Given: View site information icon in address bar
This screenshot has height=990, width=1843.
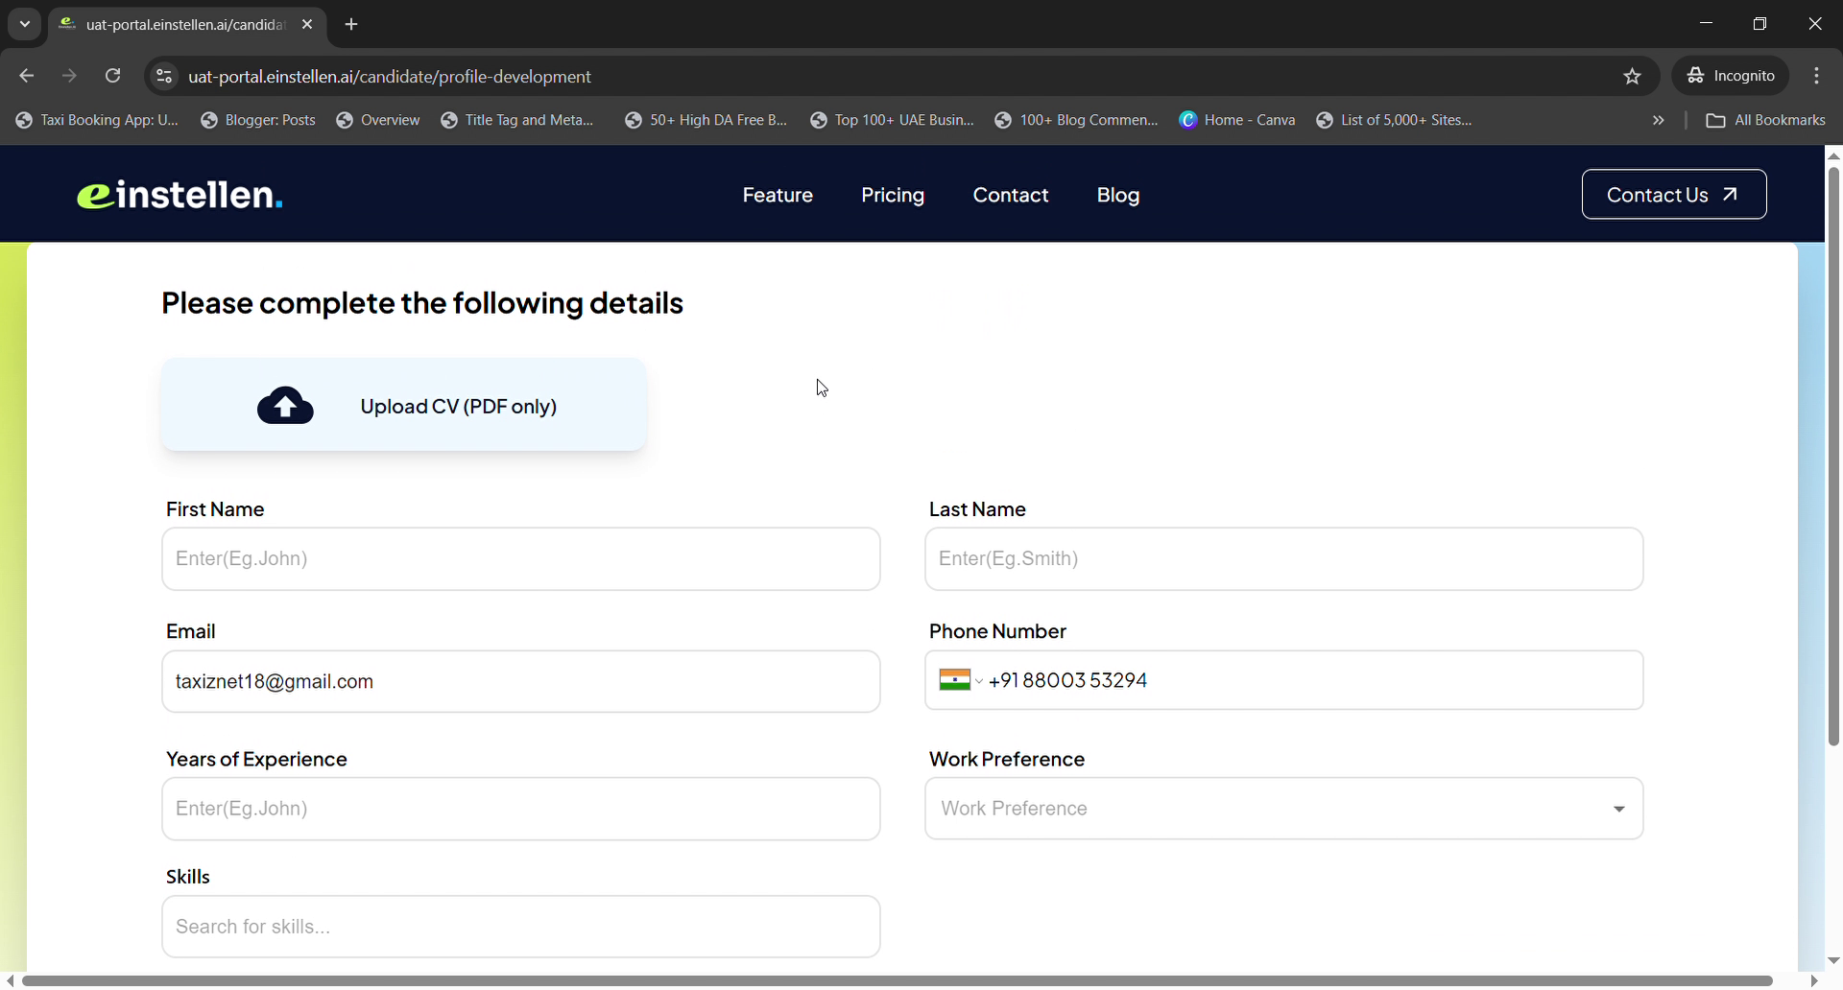Looking at the screenshot, I should (x=164, y=77).
